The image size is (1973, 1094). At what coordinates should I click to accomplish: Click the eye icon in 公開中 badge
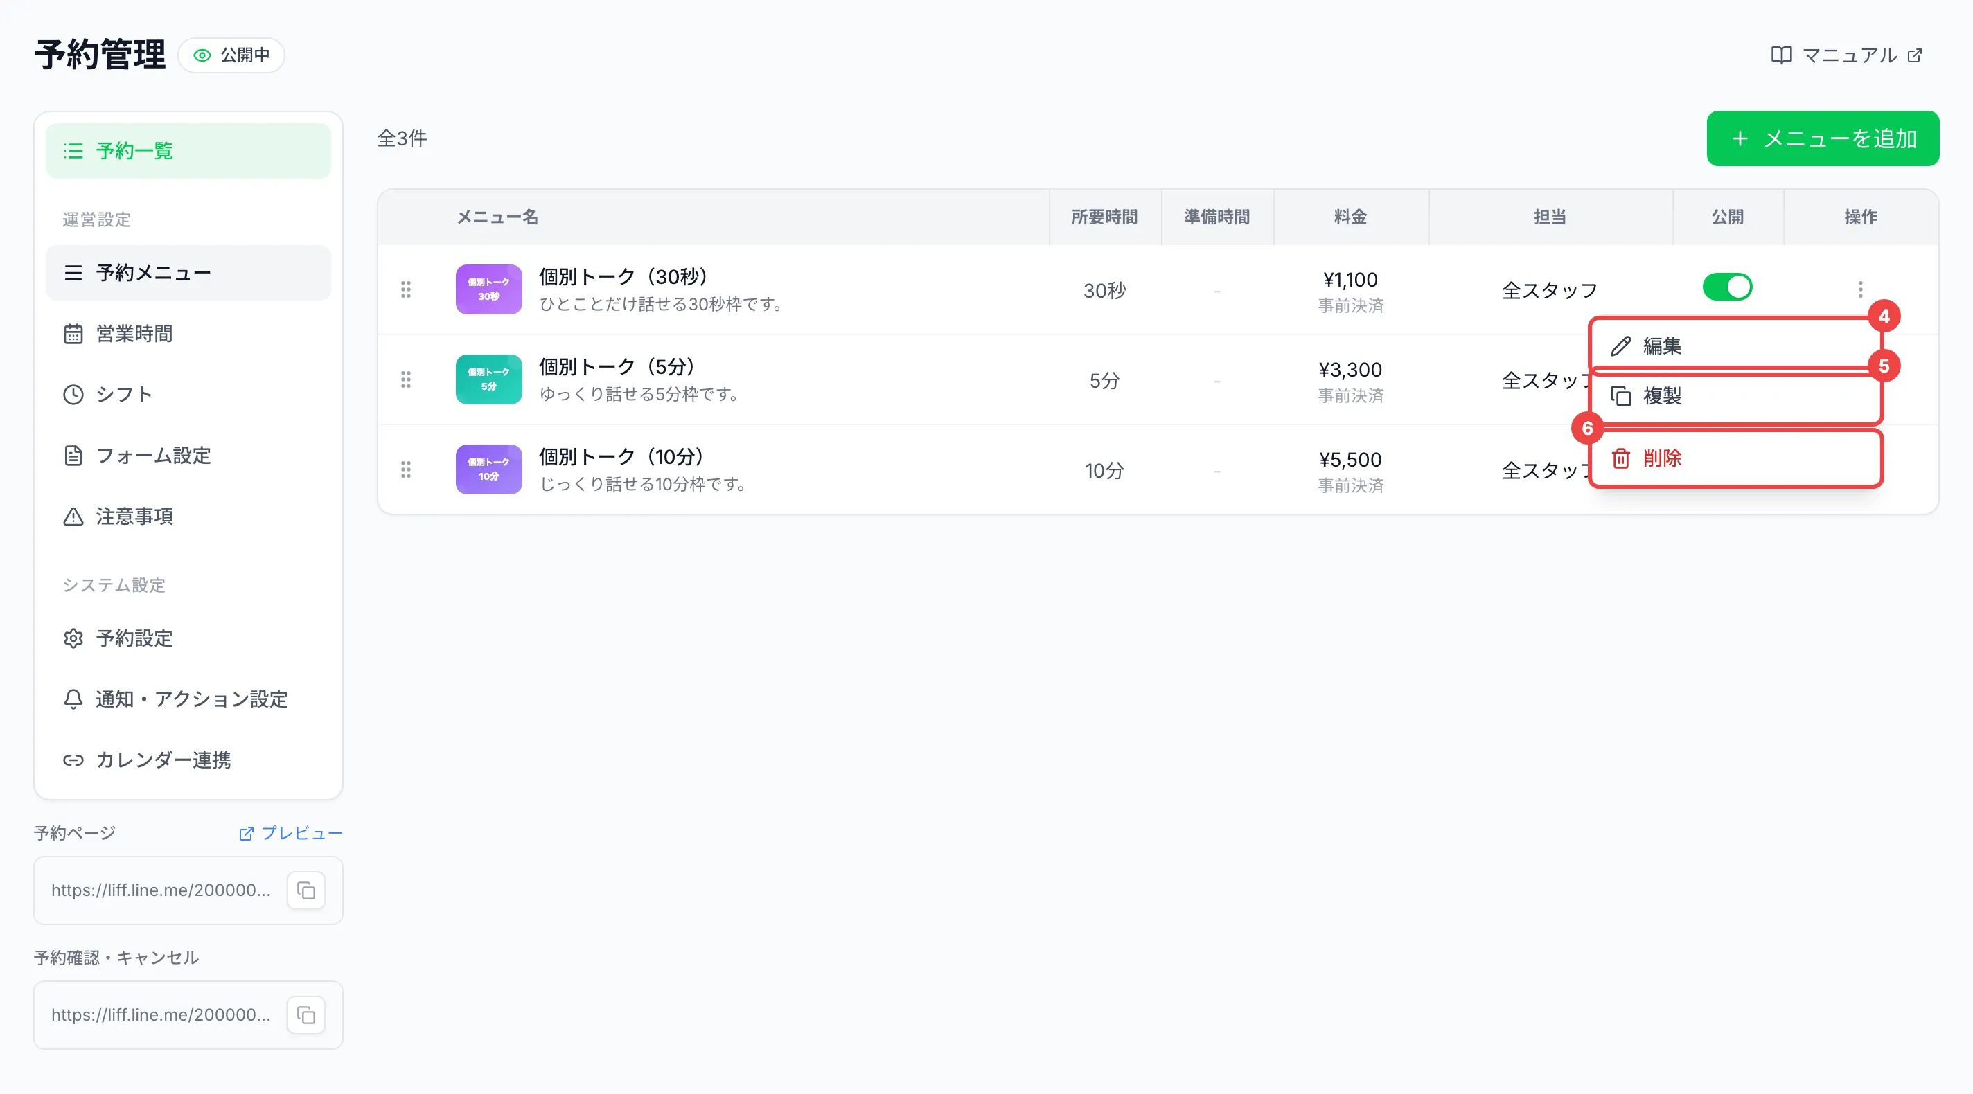(202, 55)
